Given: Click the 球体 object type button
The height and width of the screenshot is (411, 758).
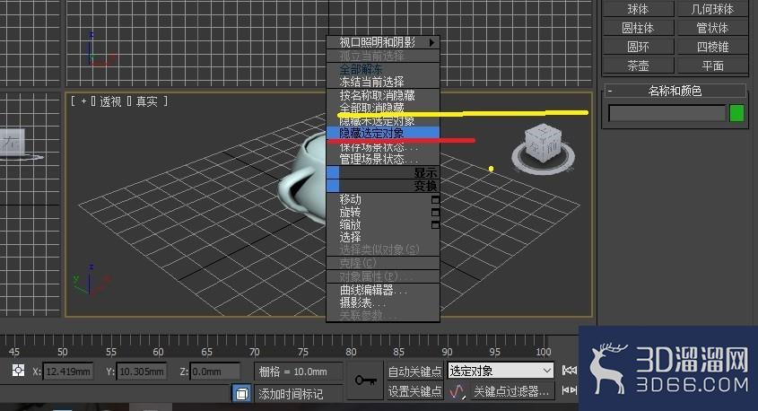Looking at the screenshot, I should pos(638,9).
